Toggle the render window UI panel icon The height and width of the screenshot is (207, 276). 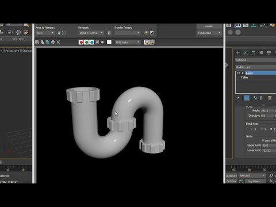pos(152,42)
